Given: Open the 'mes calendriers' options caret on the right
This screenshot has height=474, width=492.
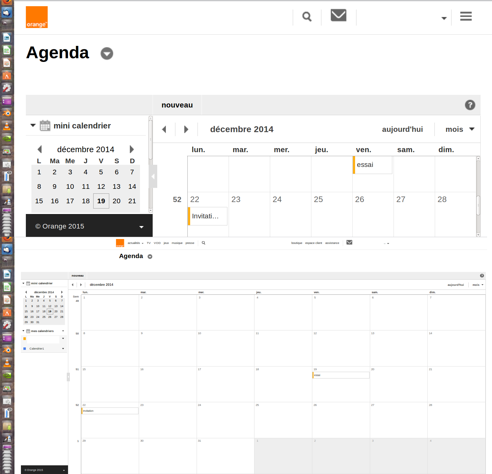Looking at the screenshot, I should 63,331.
